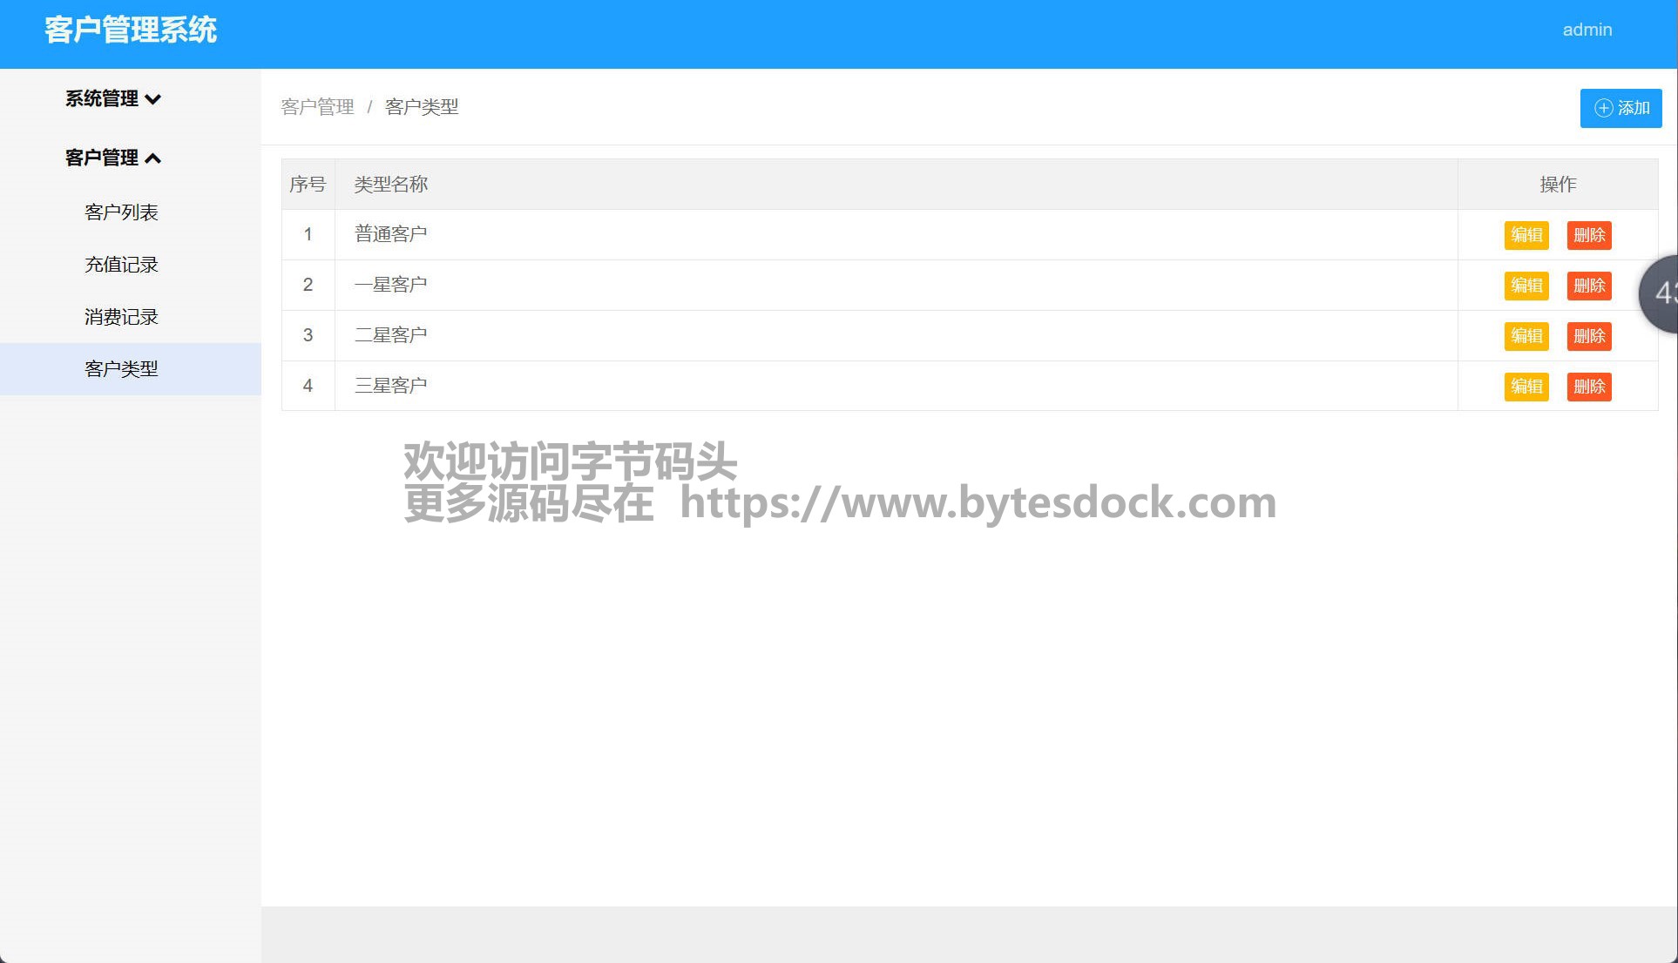The image size is (1678, 963).
Task: Select 客户类型 in sidebar
Action: click(121, 369)
